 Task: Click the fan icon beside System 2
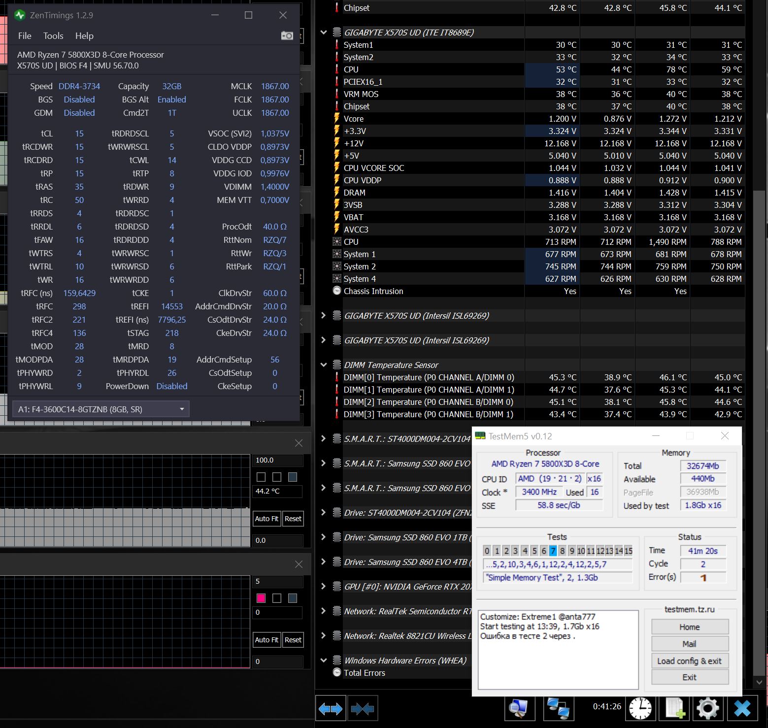tap(337, 266)
